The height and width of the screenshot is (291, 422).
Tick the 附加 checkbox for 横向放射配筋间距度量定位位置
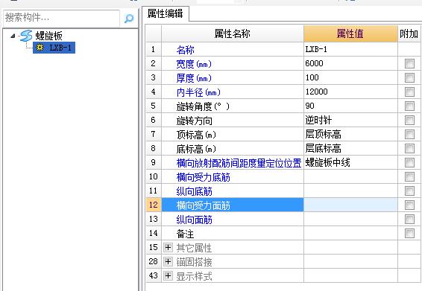pos(409,162)
